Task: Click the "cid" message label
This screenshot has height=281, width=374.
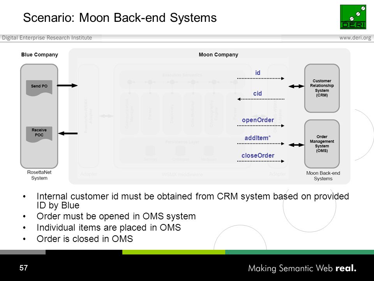Action: coord(258,93)
